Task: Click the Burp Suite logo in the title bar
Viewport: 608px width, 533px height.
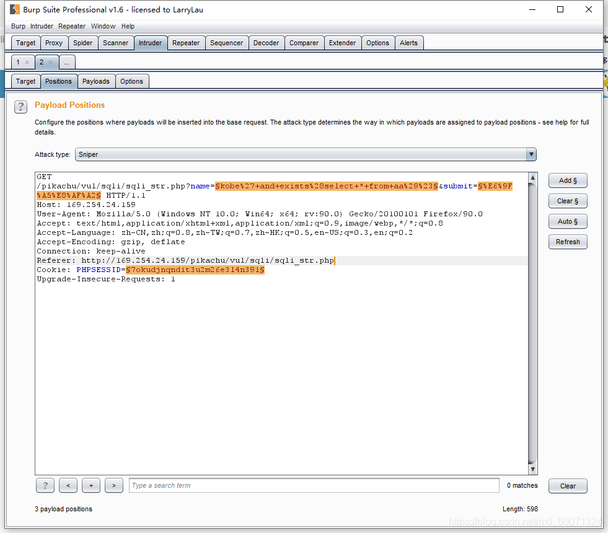Action: [15, 9]
